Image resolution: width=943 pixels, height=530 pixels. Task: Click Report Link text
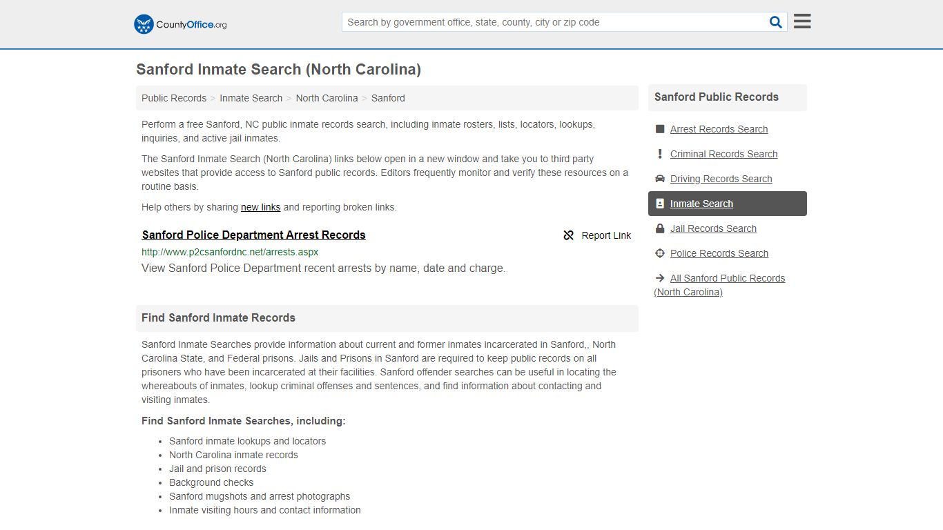tap(606, 235)
